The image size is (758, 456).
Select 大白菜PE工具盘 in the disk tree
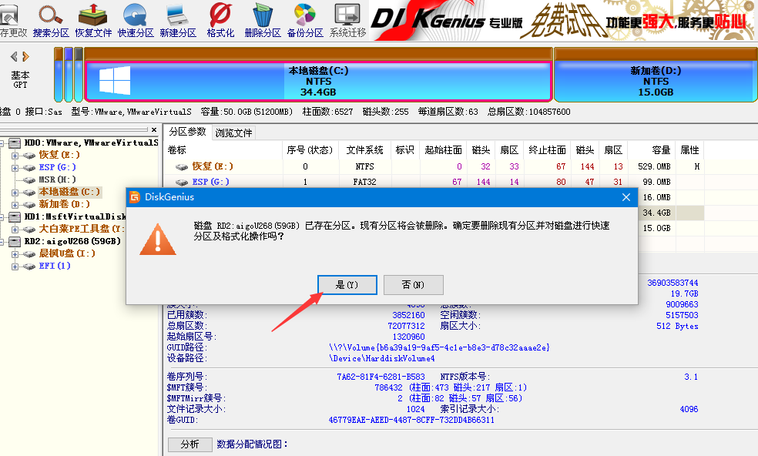click(81, 229)
